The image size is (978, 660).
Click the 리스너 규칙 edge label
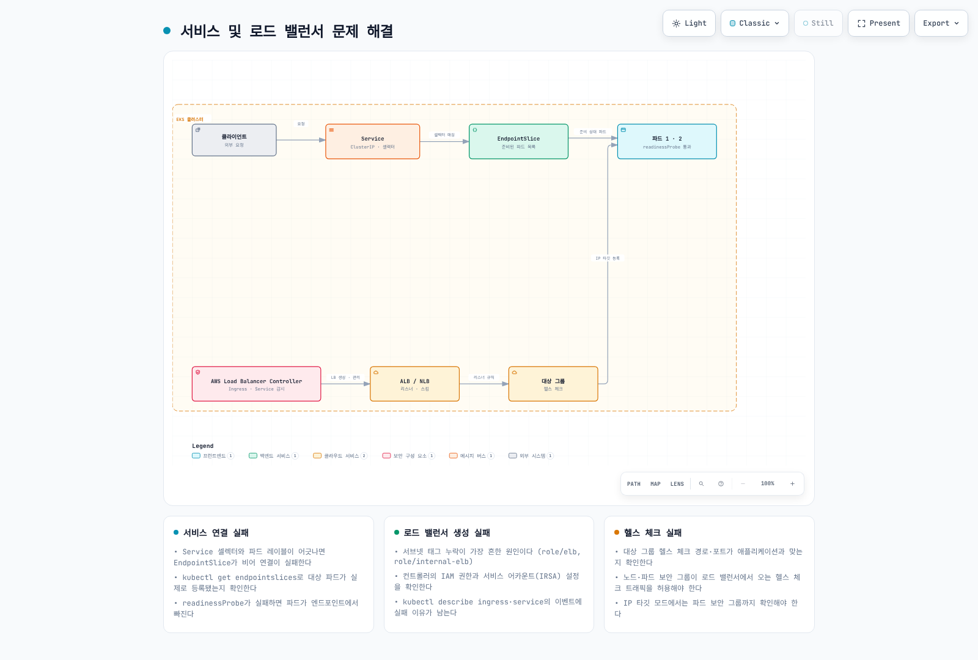click(x=484, y=378)
